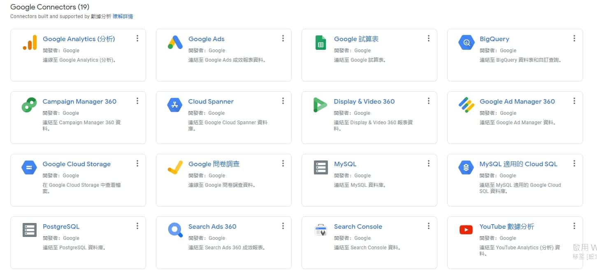Click the PostgreSQL database icon
The width and height of the screenshot is (597, 274).
coord(30,230)
